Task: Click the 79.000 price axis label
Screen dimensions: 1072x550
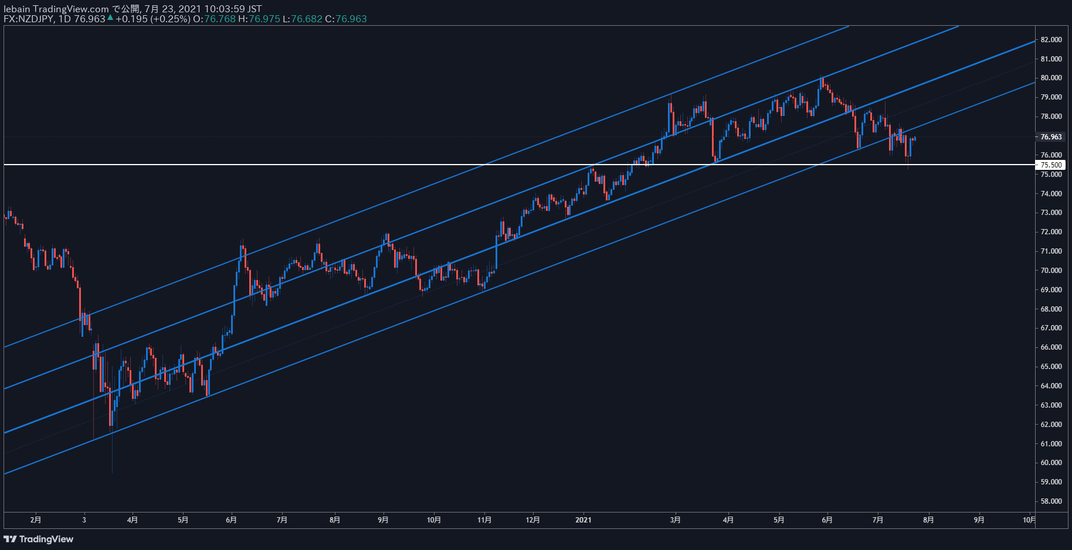Action: point(1051,97)
